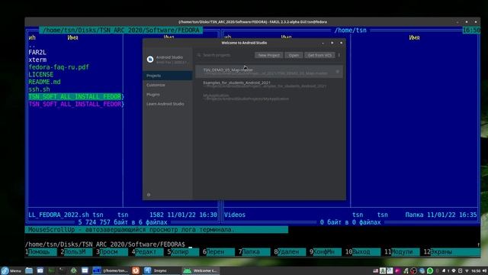Open the network Wi-Fi tray icon
This screenshot has width=488, height=275.
[x=467, y=271]
